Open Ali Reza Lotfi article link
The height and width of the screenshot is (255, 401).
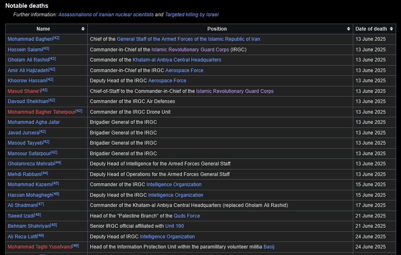(22, 237)
